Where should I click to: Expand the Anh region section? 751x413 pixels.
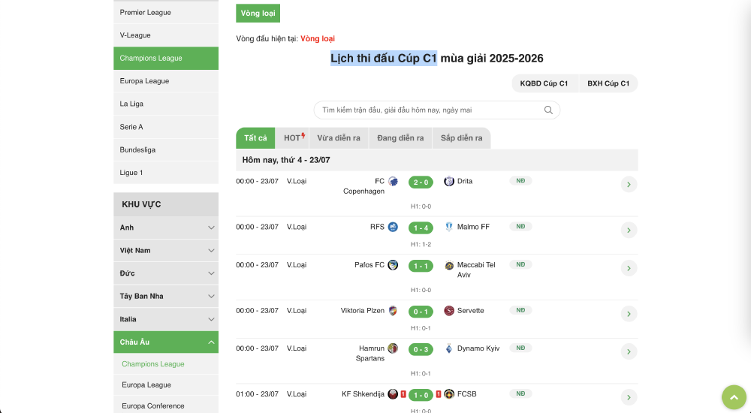(x=211, y=228)
